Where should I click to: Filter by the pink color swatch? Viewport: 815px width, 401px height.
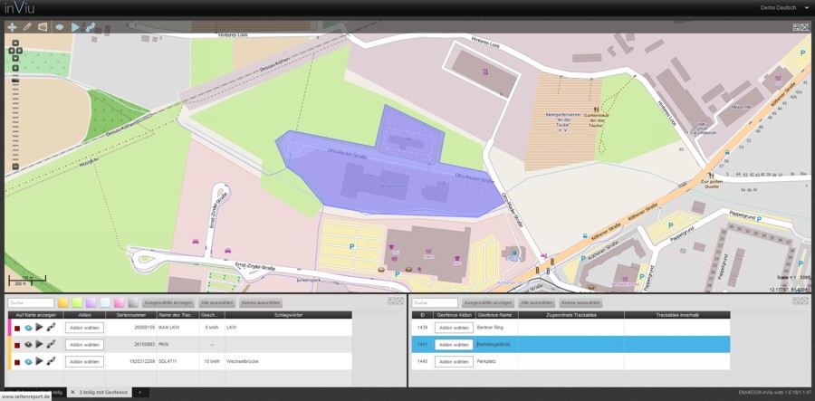[119, 302]
